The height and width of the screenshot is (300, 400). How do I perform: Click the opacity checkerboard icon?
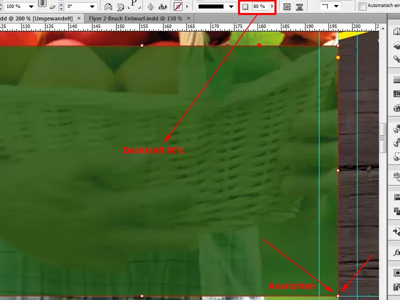(x=245, y=6)
